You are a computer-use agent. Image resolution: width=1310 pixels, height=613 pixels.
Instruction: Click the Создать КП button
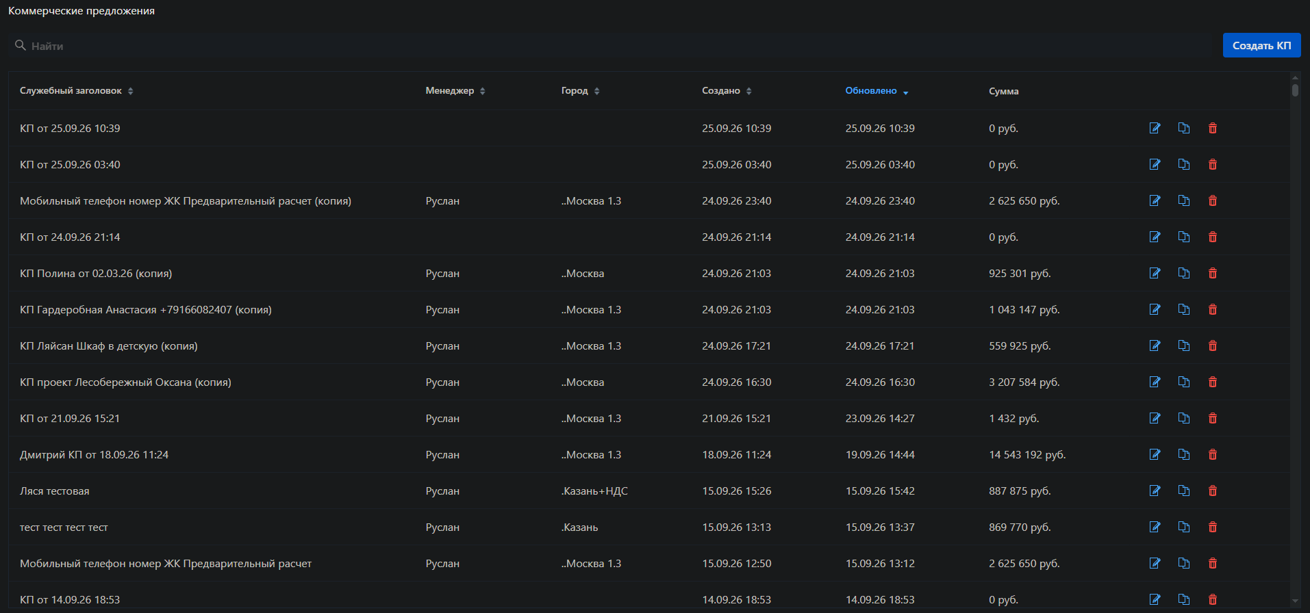1261,45
